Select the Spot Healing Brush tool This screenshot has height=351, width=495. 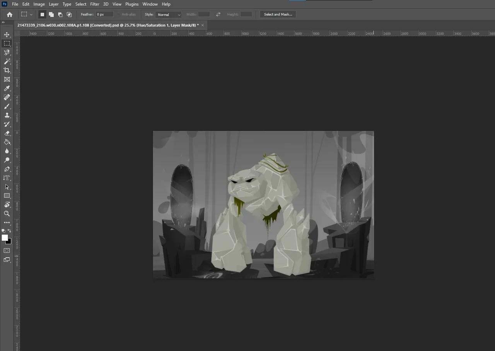click(x=7, y=97)
